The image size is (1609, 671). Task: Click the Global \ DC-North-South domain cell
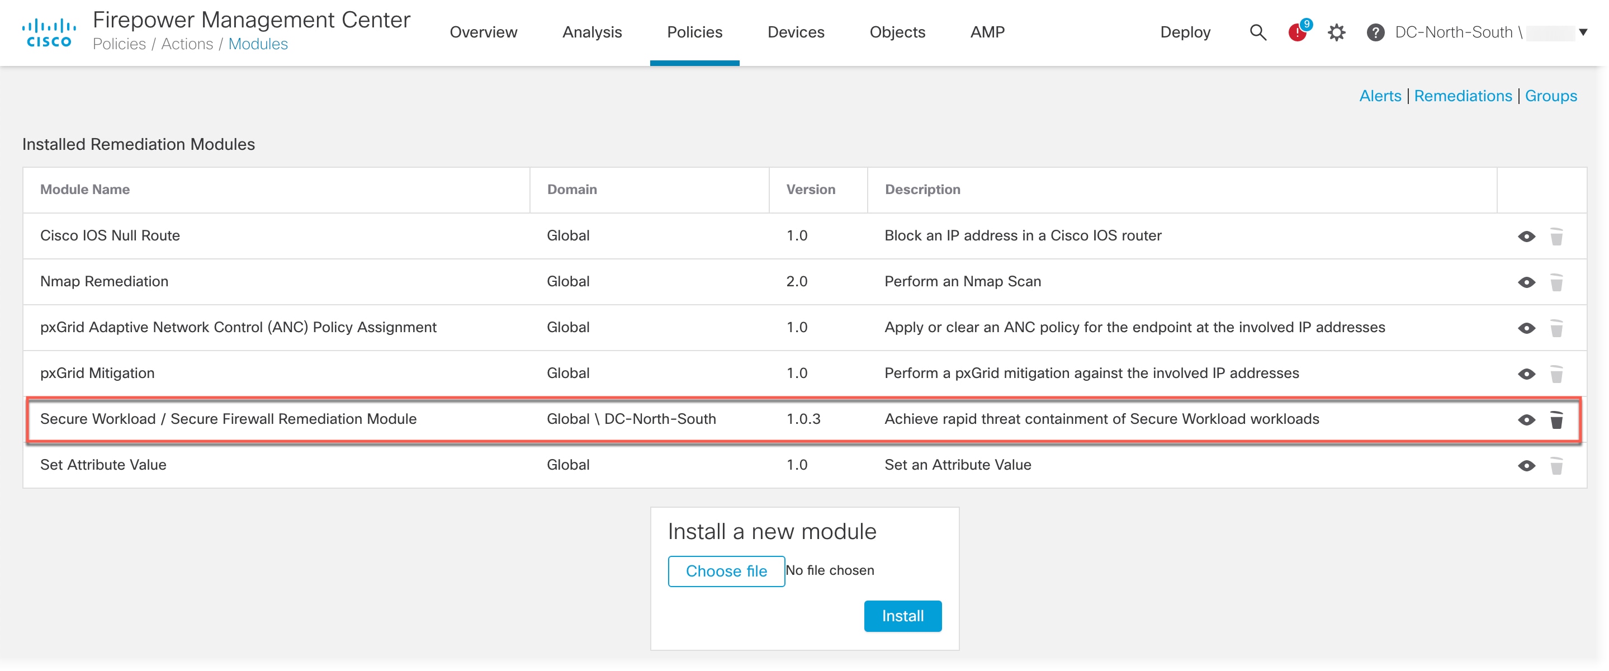(631, 419)
